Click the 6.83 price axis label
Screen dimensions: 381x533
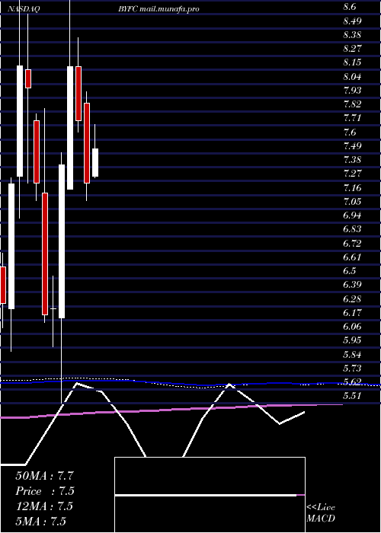(352, 228)
